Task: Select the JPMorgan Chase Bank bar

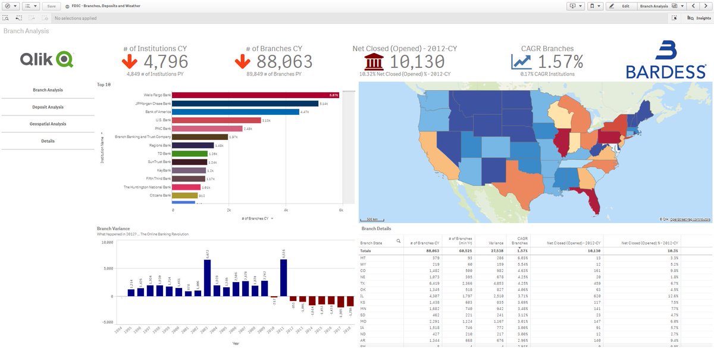Action: [x=246, y=104]
